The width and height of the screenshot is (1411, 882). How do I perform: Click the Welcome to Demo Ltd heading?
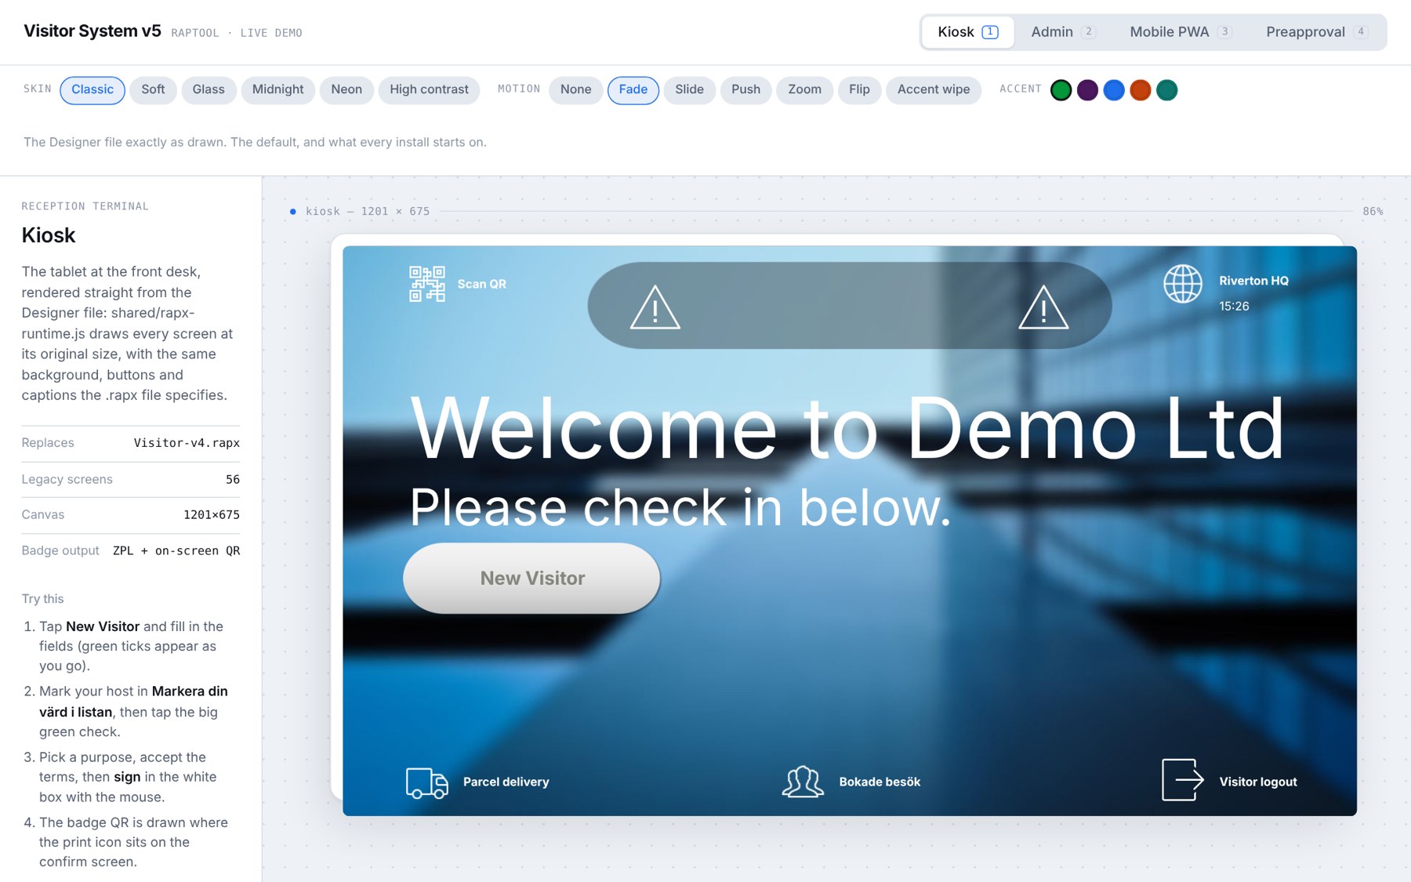(x=847, y=428)
